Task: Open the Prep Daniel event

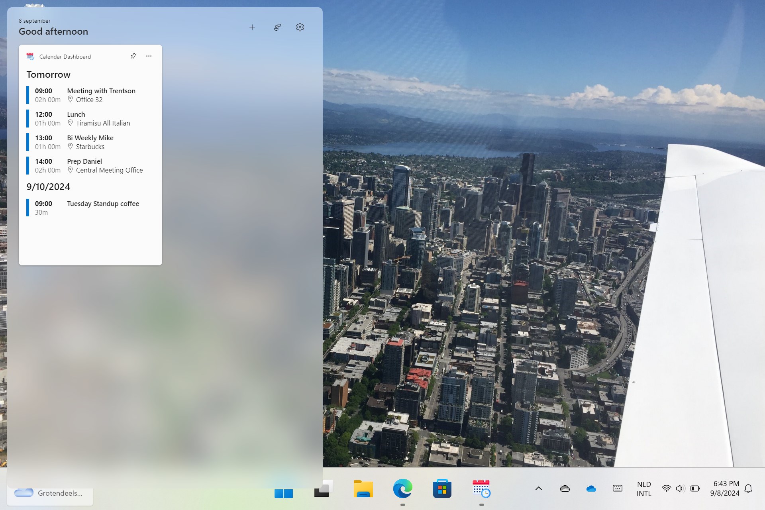Action: pos(84,161)
